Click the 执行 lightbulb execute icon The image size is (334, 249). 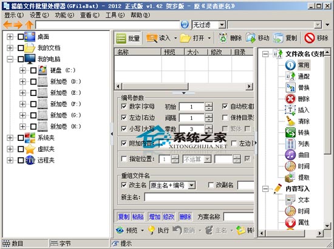pos(151,230)
